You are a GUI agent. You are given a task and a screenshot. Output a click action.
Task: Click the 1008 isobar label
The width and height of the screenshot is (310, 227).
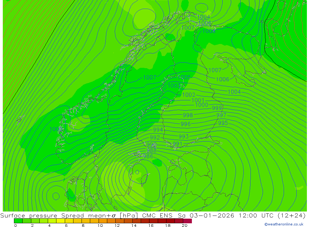[209, 31]
